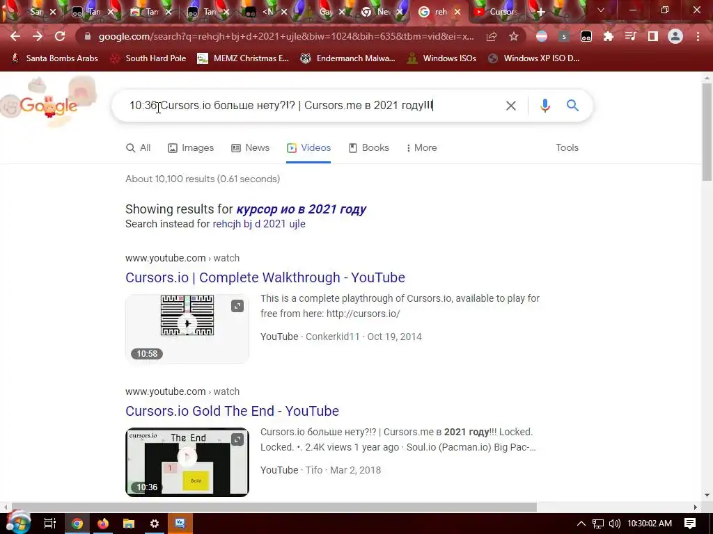Click the address bar URL
Viewport: 713px width, 534px height.
[286, 36]
